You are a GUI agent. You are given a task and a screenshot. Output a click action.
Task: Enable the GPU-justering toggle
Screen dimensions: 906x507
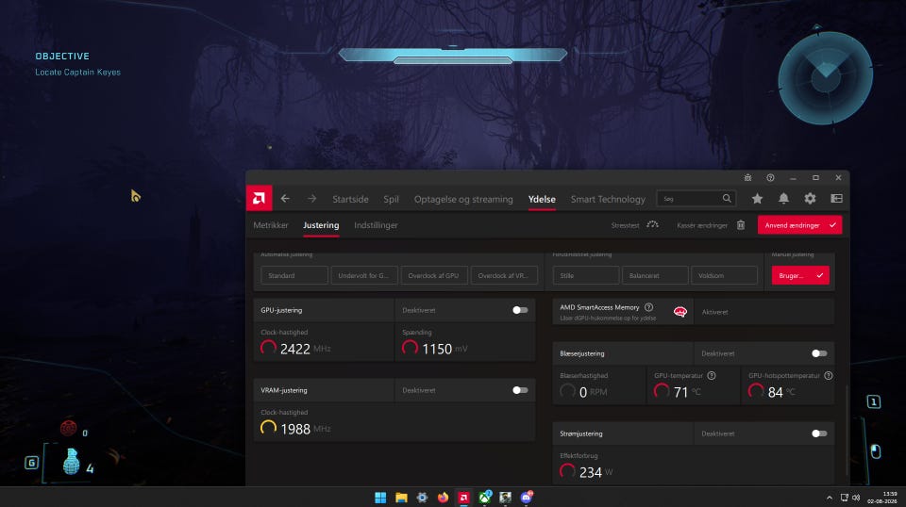(520, 310)
